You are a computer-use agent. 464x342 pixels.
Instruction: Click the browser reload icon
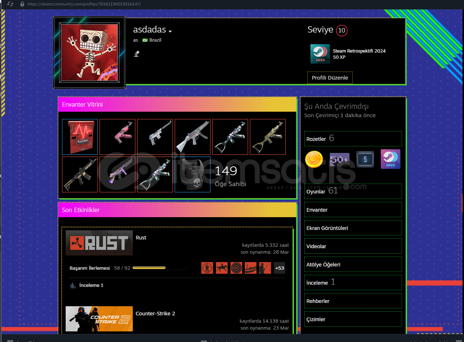coord(10,4)
